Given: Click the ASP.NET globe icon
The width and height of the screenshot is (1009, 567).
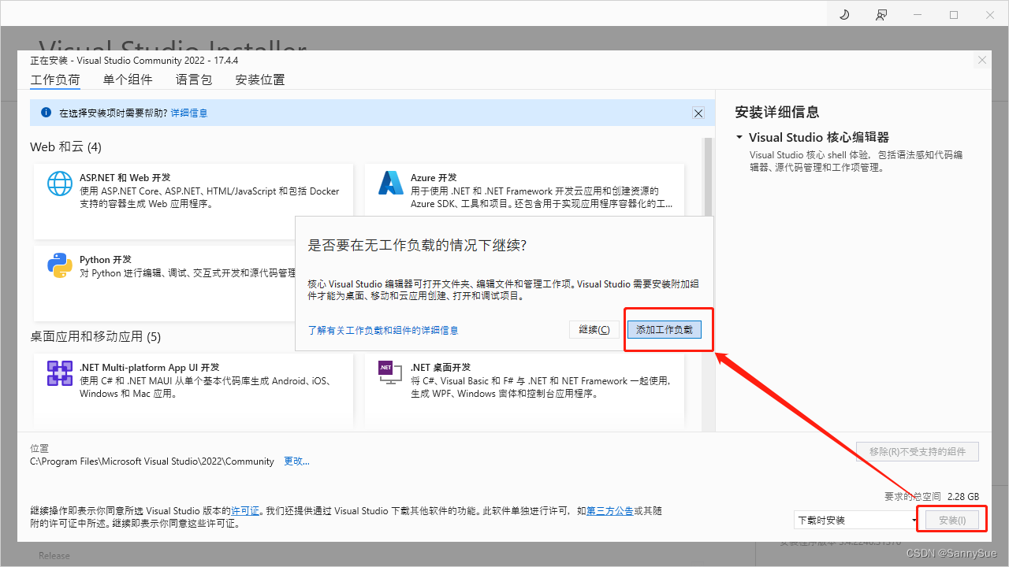Looking at the screenshot, I should click(60, 183).
